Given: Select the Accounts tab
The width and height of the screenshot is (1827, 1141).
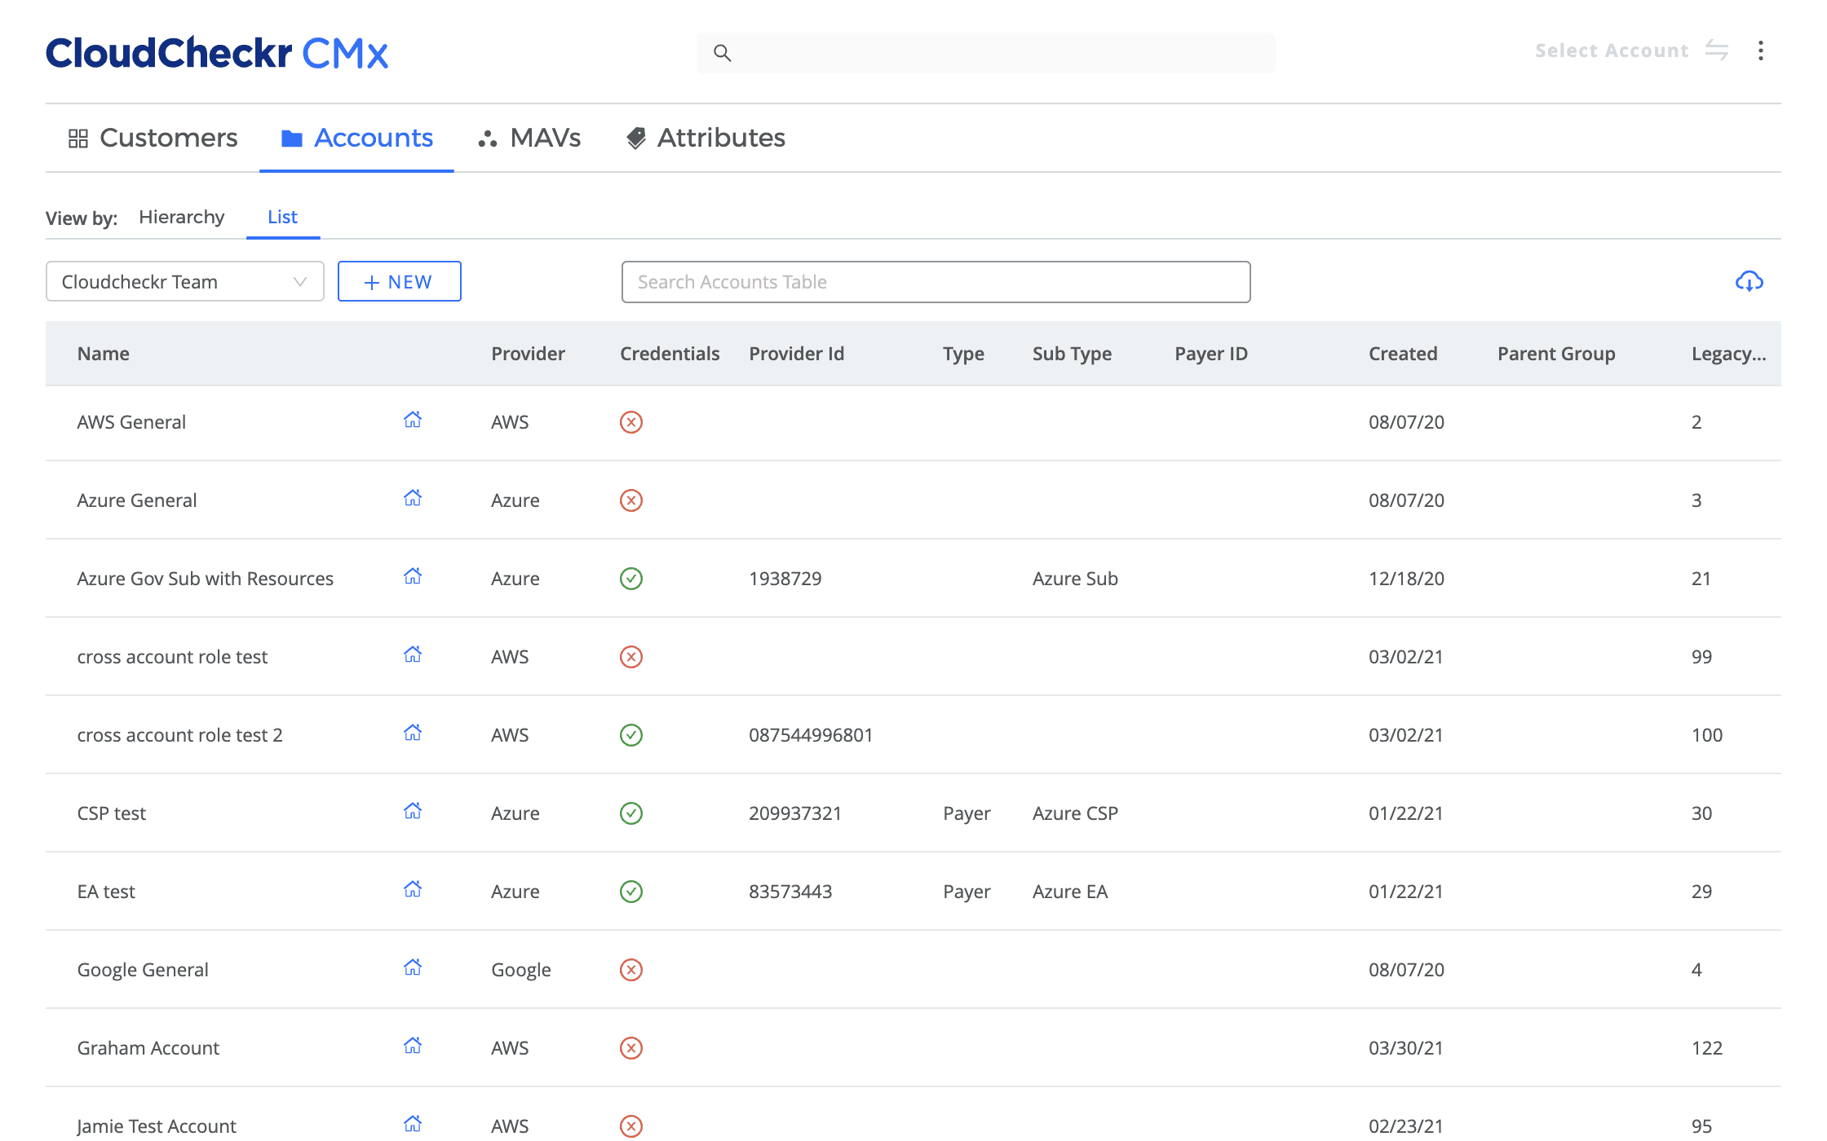Looking at the screenshot, I should [x=356, y=138].
